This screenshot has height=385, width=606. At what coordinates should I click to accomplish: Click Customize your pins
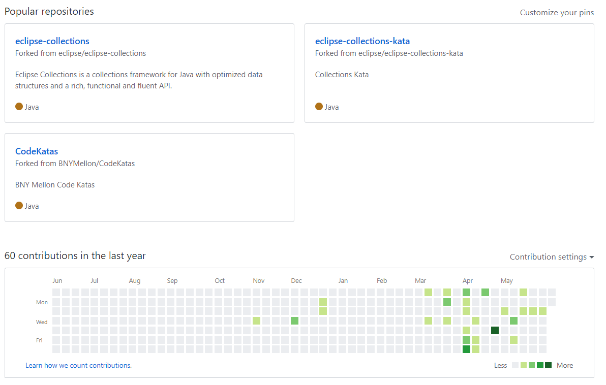557,12
